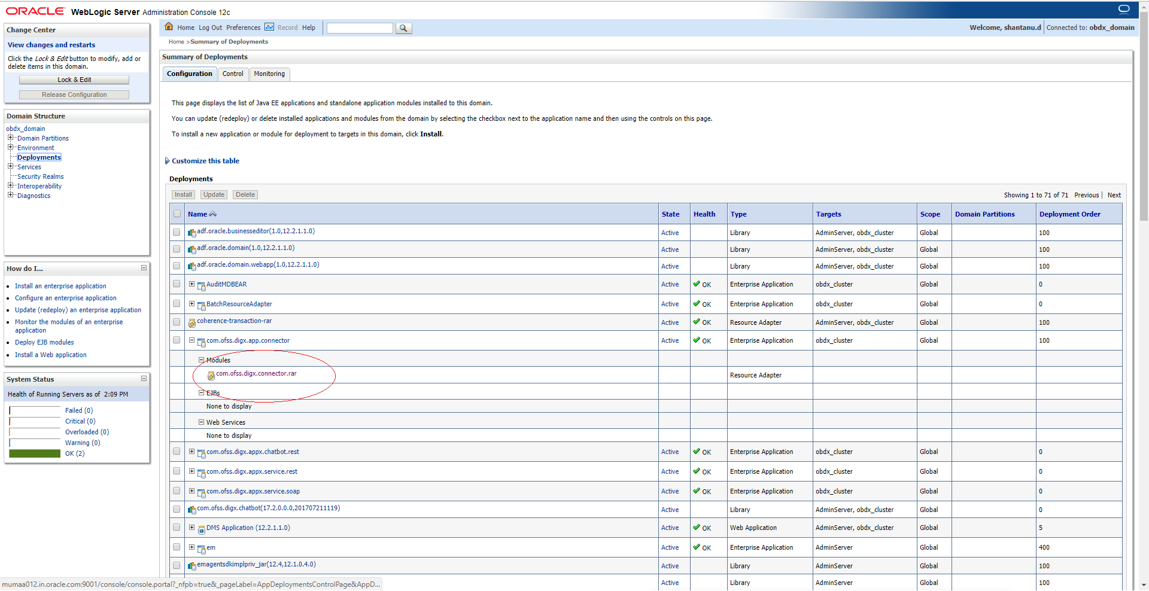Check the com.ofss.digx.appx.chatbot.rest row checkbox
The height and width of the screenshot is (591, 1149).
click(x=177, y=451)
